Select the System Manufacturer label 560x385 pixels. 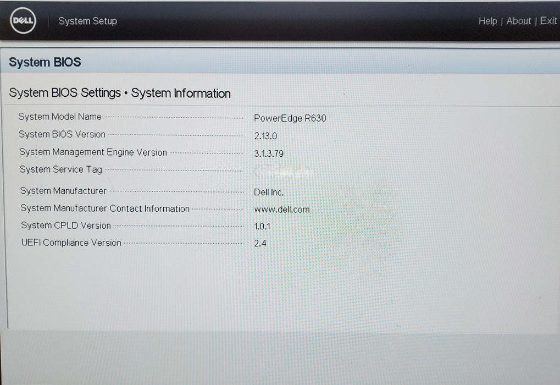pyautogui.click(x=63, y=191)
